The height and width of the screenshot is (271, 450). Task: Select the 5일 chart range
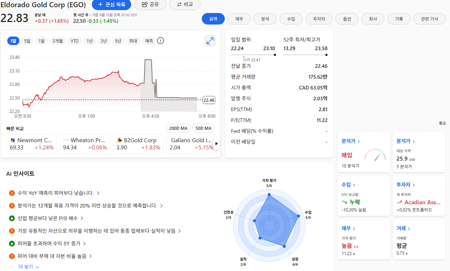(x=27, y=41)
